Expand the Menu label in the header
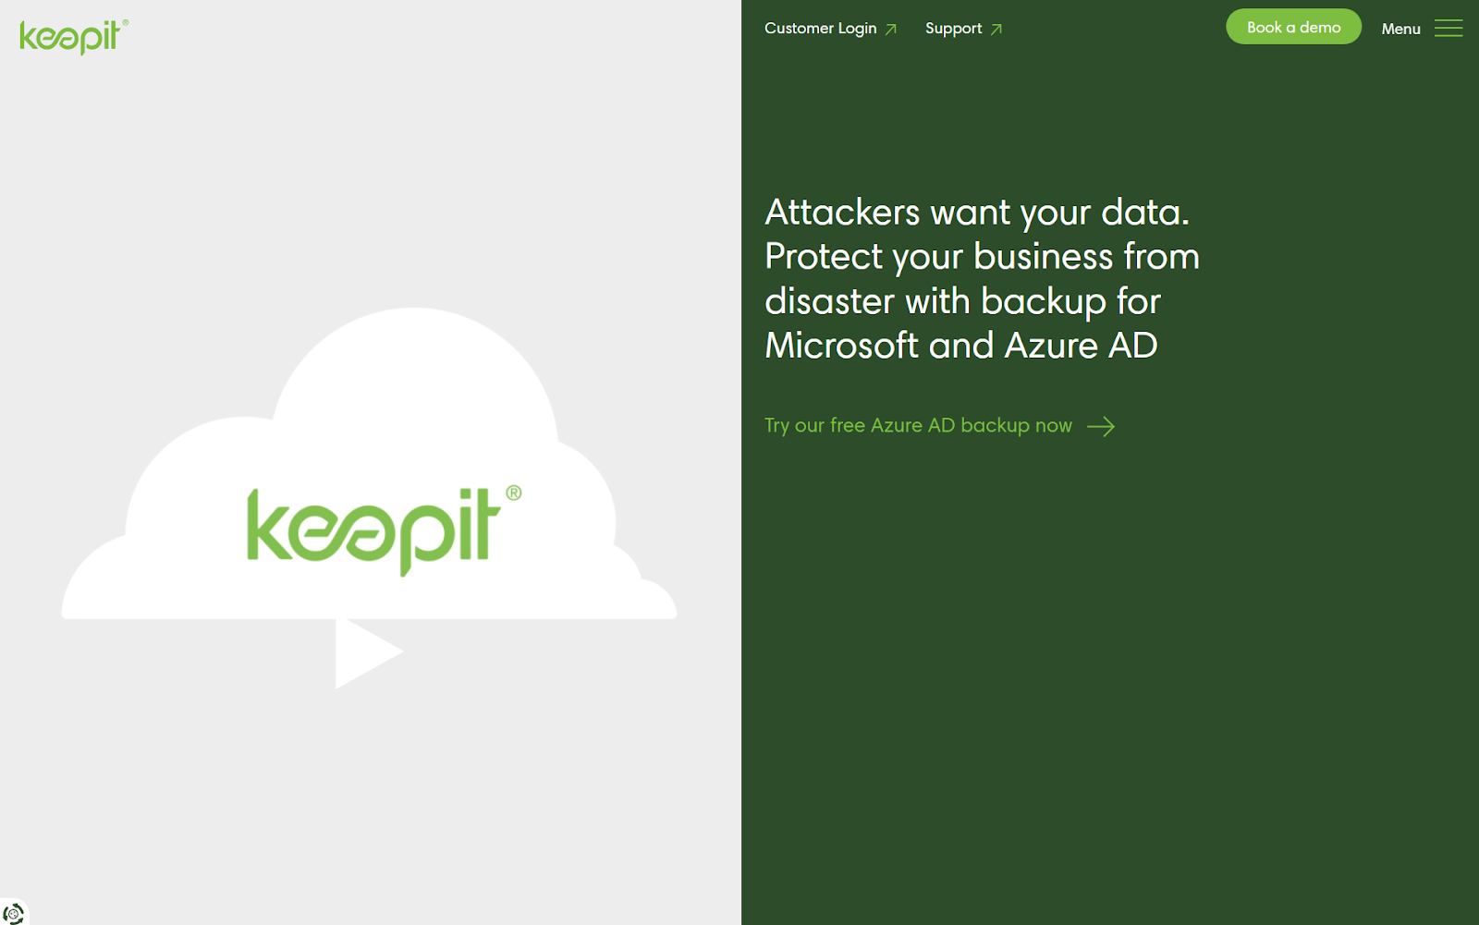 [x=1400, y=29]
